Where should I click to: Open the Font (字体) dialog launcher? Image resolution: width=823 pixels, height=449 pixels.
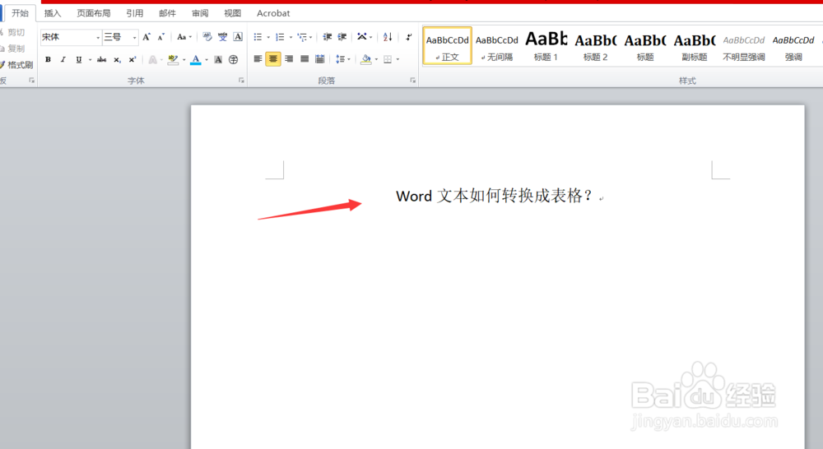pyautogui.click(x=241, y=81)
